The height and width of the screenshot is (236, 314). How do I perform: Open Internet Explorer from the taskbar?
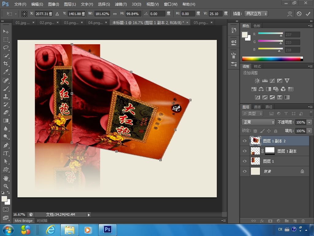coord(51,230)
